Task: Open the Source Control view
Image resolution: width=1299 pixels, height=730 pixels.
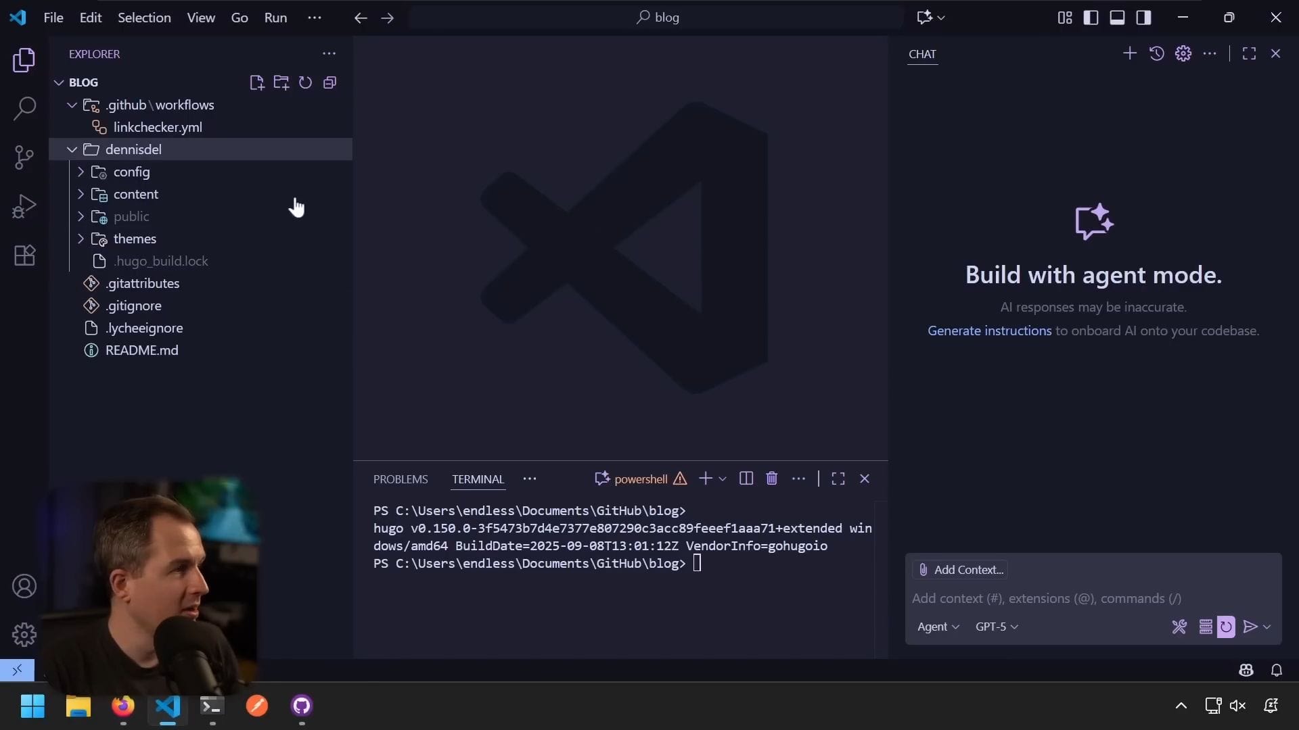Action: [x=24, y=157]
